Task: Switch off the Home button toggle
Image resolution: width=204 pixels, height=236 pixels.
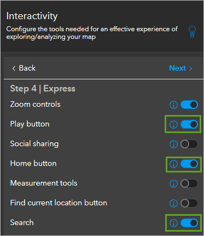Action: coord(189,164)
